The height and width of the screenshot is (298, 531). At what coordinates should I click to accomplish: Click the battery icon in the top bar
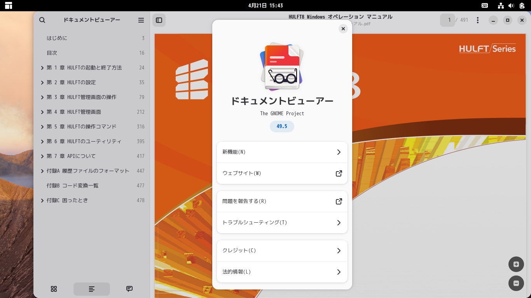tap(522, 5)
